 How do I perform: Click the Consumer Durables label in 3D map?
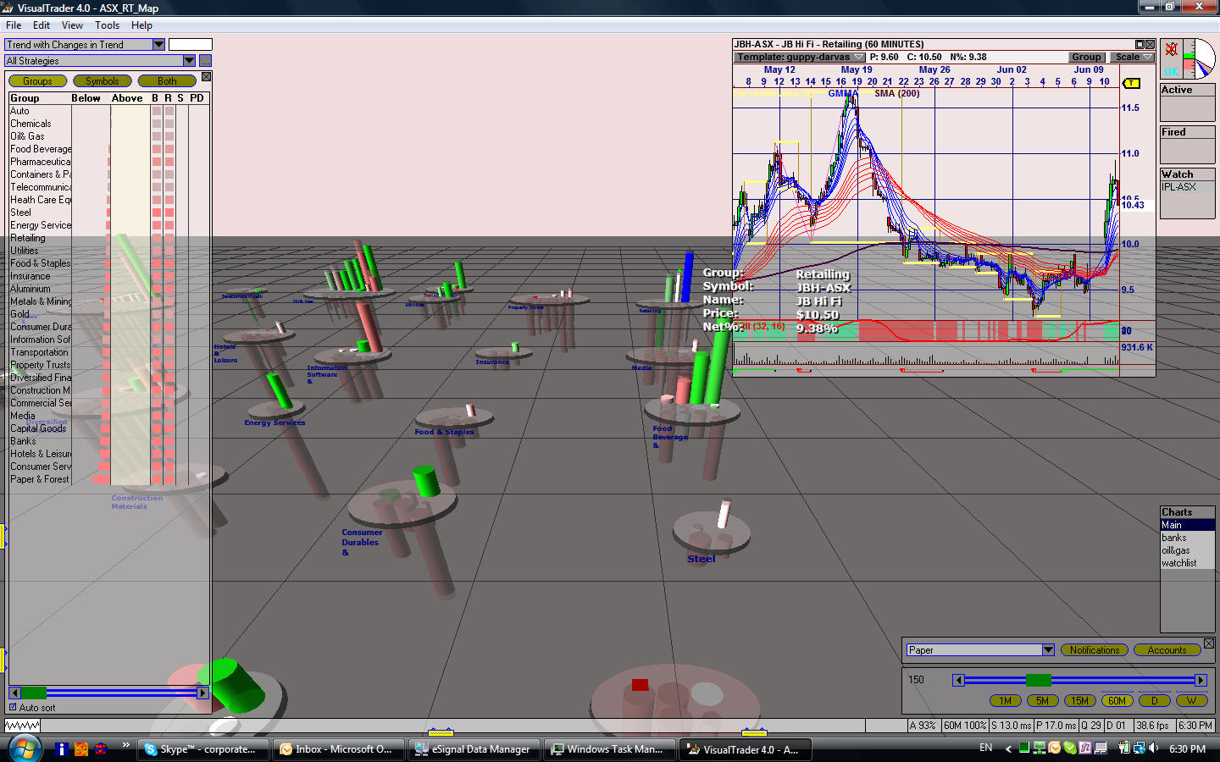362,542
